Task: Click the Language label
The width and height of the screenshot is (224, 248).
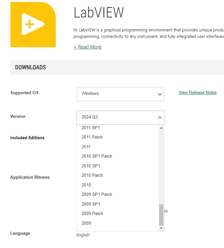Action: point(20,233)
